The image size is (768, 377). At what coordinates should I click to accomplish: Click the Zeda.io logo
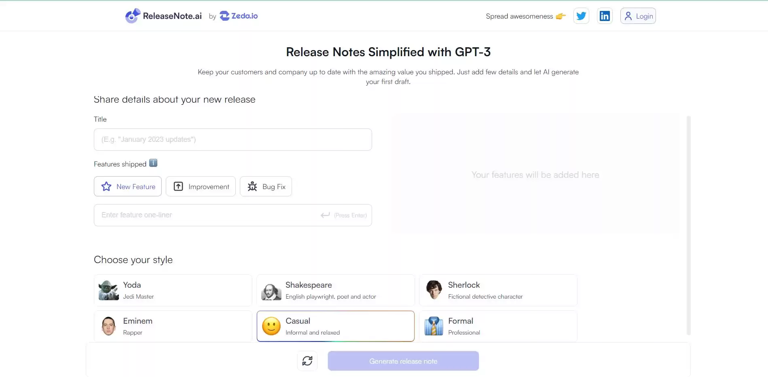pyautogui.click(x=238, y=16)
